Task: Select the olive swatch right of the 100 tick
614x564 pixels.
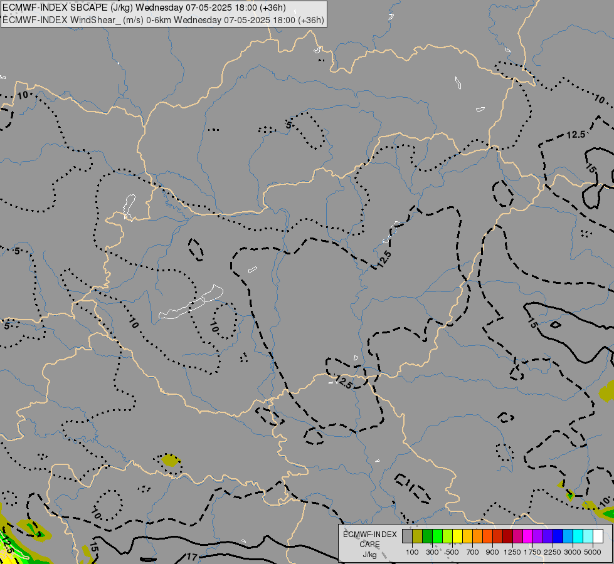Action: coord(418,536)
